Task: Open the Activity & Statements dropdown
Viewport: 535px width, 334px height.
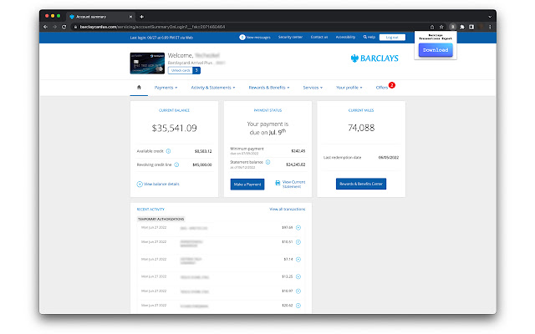Action: (213, 88)
